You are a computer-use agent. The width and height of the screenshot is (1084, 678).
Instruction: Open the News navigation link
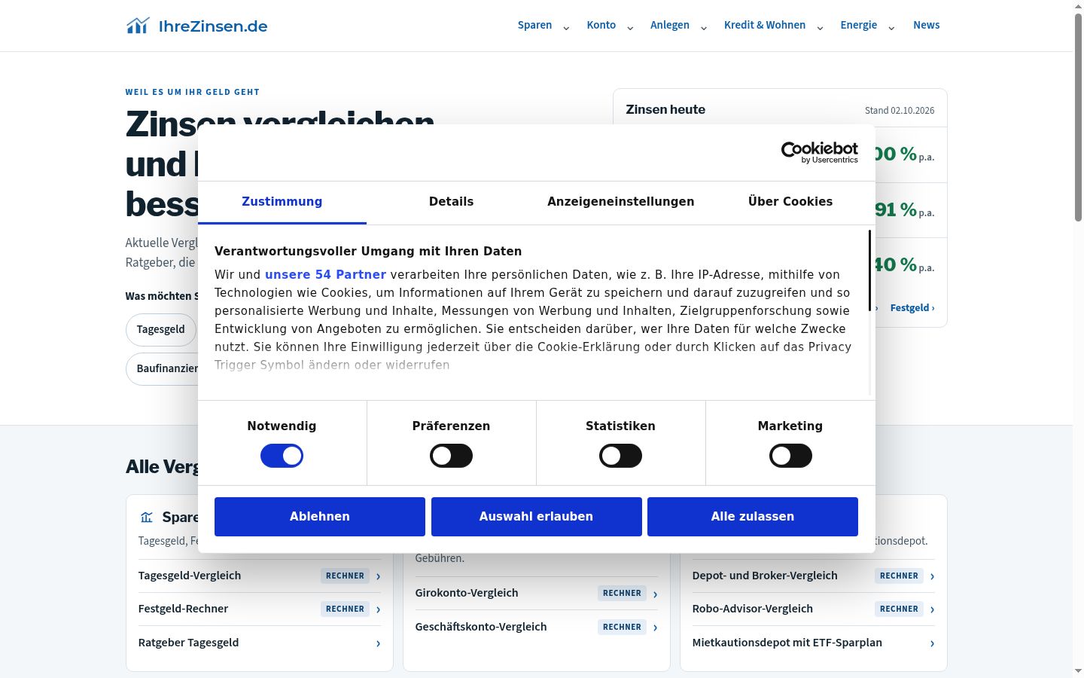pyautogui.click(x=926, y=25)
